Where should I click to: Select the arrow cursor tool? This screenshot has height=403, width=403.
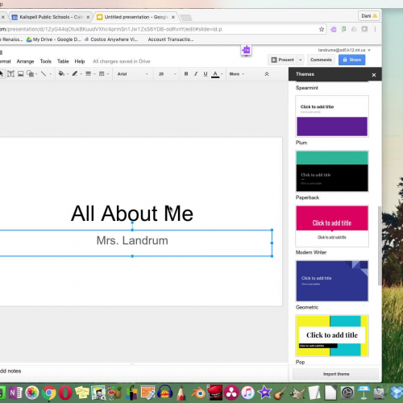[2, 73]
